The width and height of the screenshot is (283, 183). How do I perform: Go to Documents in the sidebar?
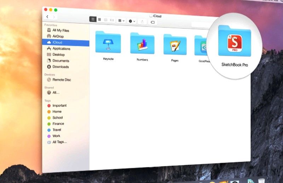(60, 61)
